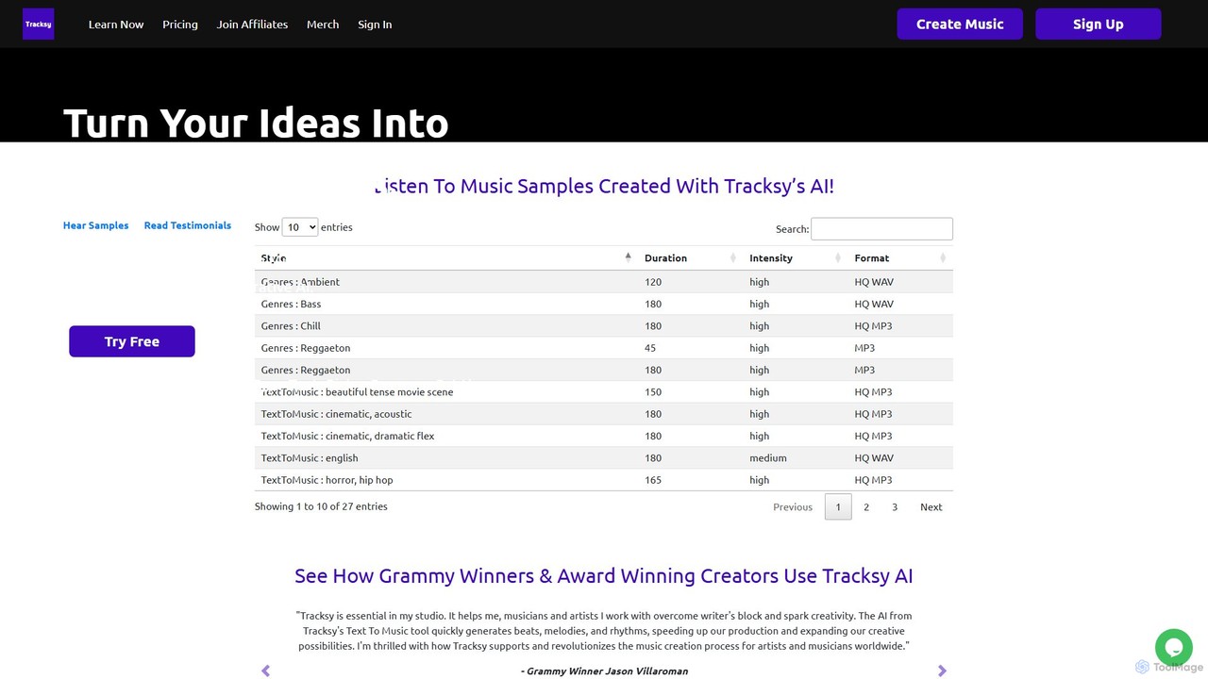Click the duration value 120
The image size is (1208, 679).
pyautogui.click(x=653, y=282)
